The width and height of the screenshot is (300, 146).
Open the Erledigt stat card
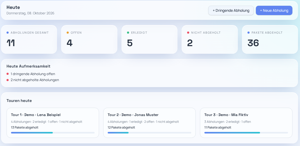(149, 40)
